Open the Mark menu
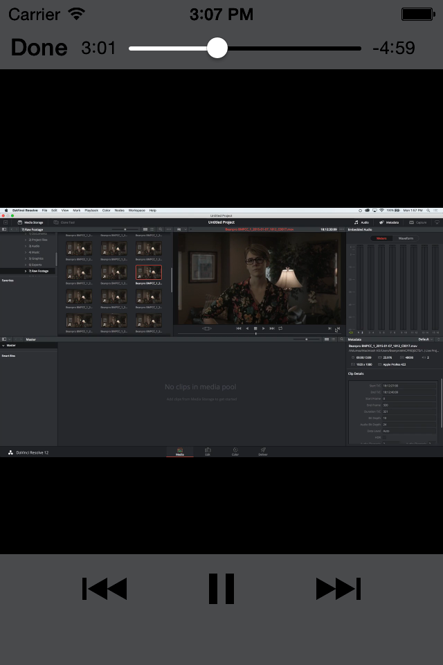 click(76, 211)
